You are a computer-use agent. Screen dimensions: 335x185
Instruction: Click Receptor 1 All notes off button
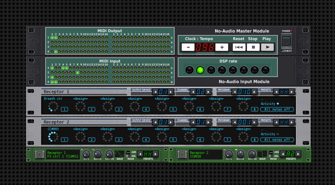click(277, 109)
